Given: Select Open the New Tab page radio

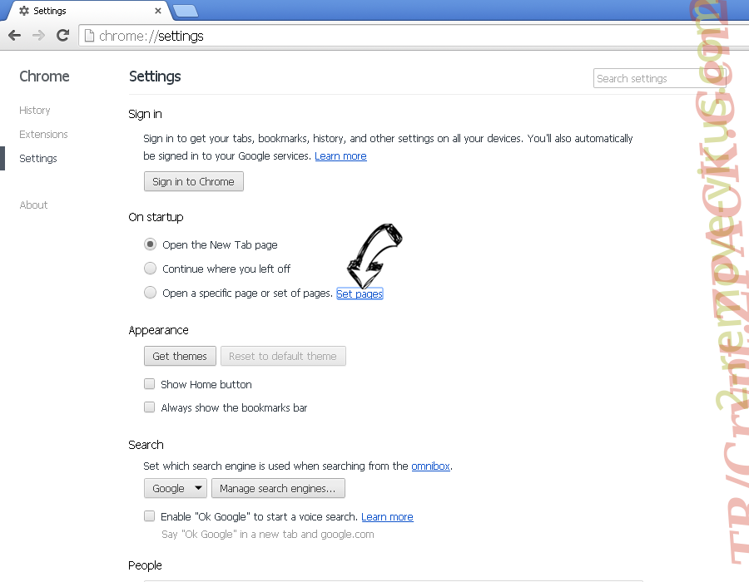Looking at the screenshot, I should (x=150, y=244).
